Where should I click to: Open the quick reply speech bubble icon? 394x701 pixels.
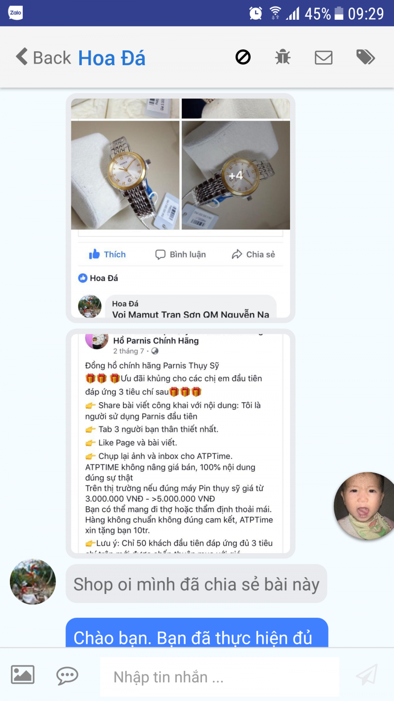67,675
